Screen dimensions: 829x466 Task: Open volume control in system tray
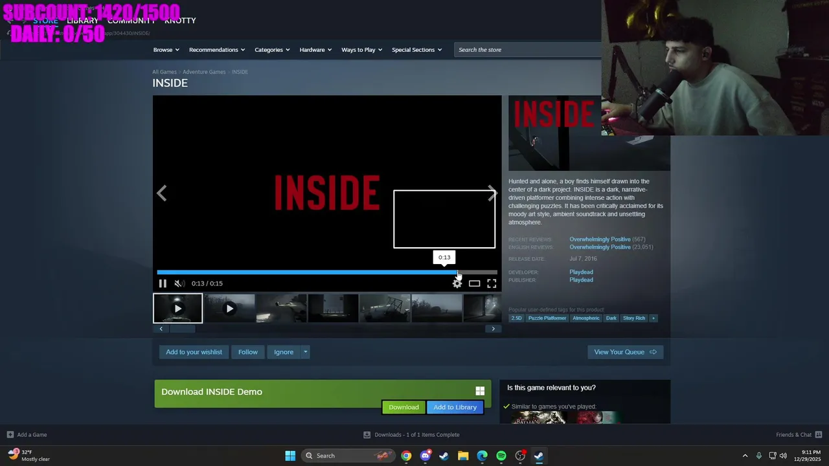pos(784,456)
